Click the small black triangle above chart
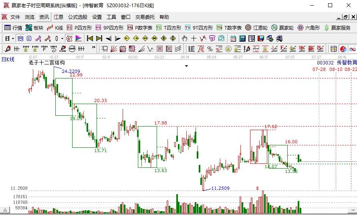 tap(186, 66)
